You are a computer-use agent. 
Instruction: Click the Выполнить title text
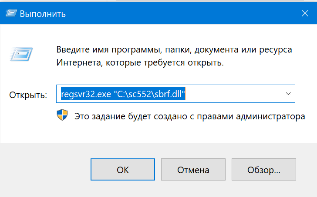[x=43, y=14]
